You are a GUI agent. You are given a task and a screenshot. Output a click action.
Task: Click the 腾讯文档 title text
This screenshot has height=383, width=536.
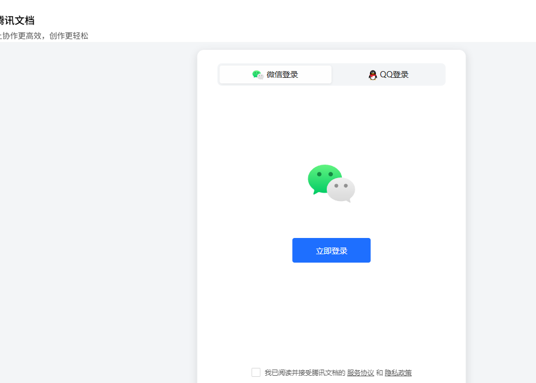tap(17, 21)
